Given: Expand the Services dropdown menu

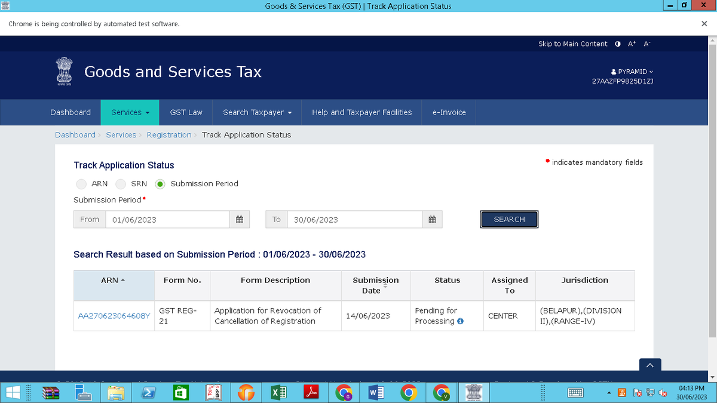Looking at the screenshot, I should [x=130, y=112].
